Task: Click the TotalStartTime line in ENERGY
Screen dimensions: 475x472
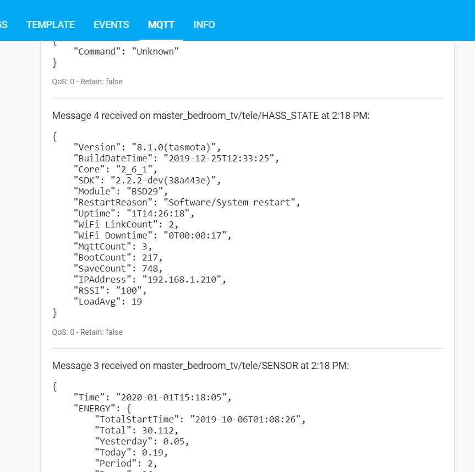Action: click(x=200, y=419)
